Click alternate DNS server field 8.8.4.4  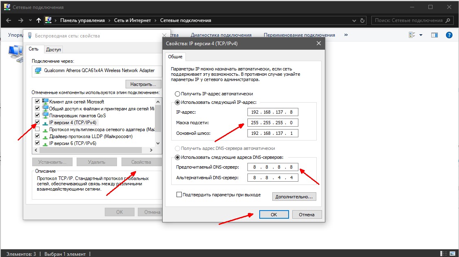[273, 178]
